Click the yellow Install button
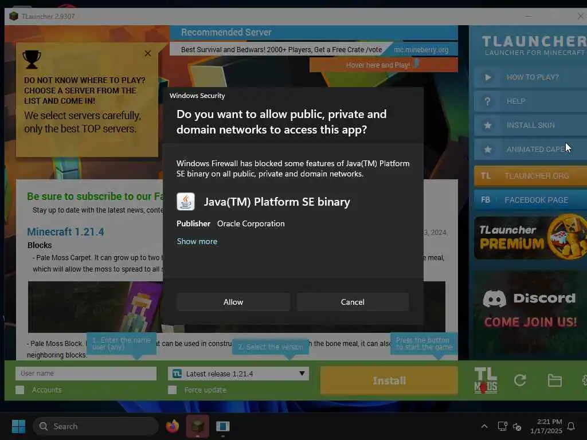This screenshot has height=440, width=587. (x=389, y=380)
